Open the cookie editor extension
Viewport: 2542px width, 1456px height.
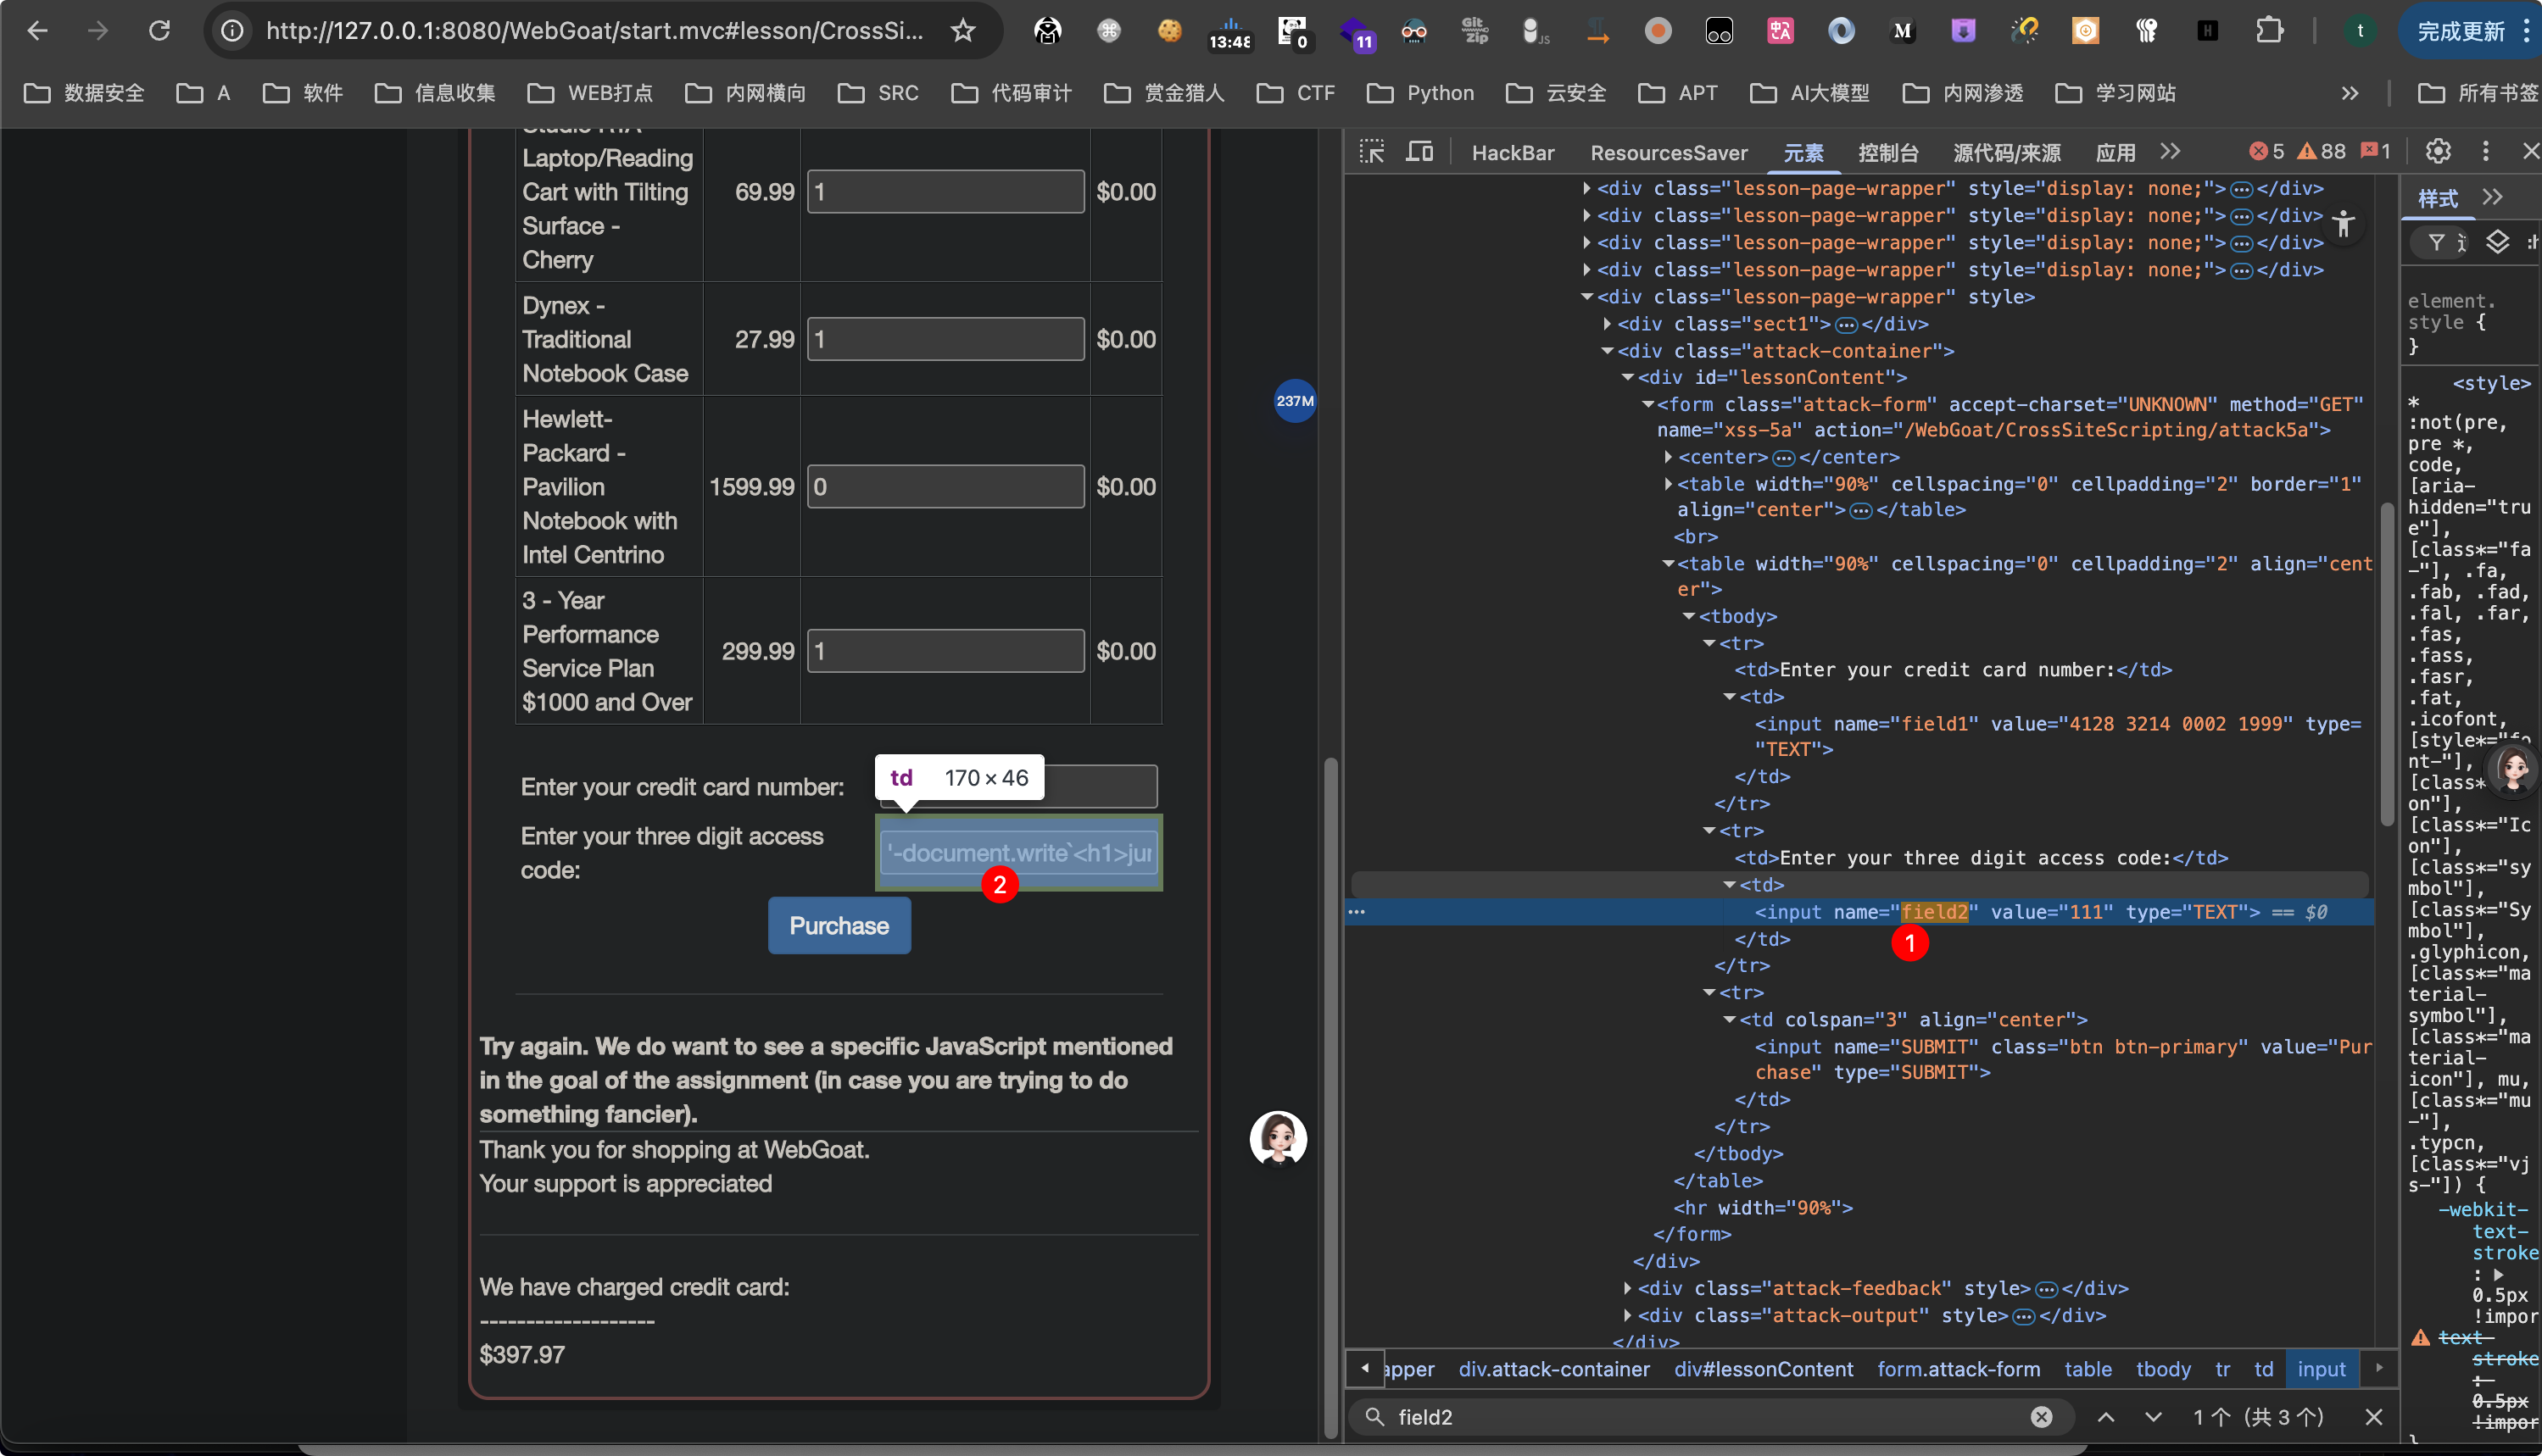click(1168, 31)
